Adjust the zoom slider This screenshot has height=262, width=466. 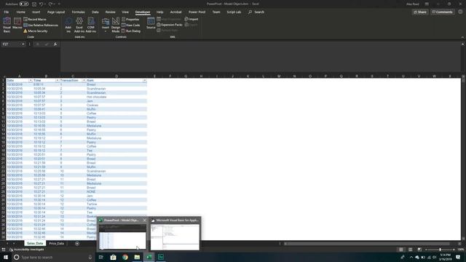(440, 250)
